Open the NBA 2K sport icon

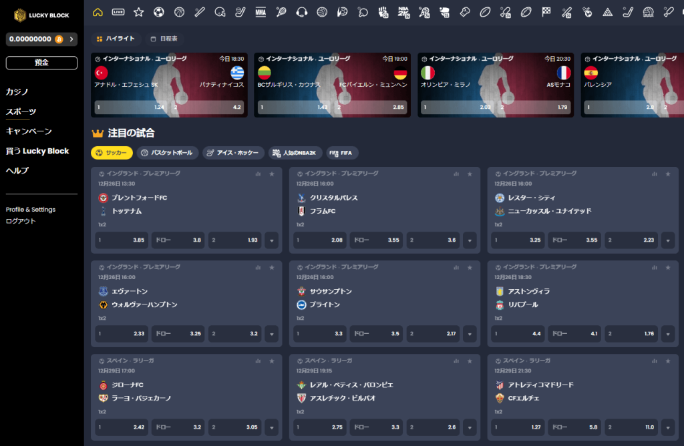click(403, 12)
